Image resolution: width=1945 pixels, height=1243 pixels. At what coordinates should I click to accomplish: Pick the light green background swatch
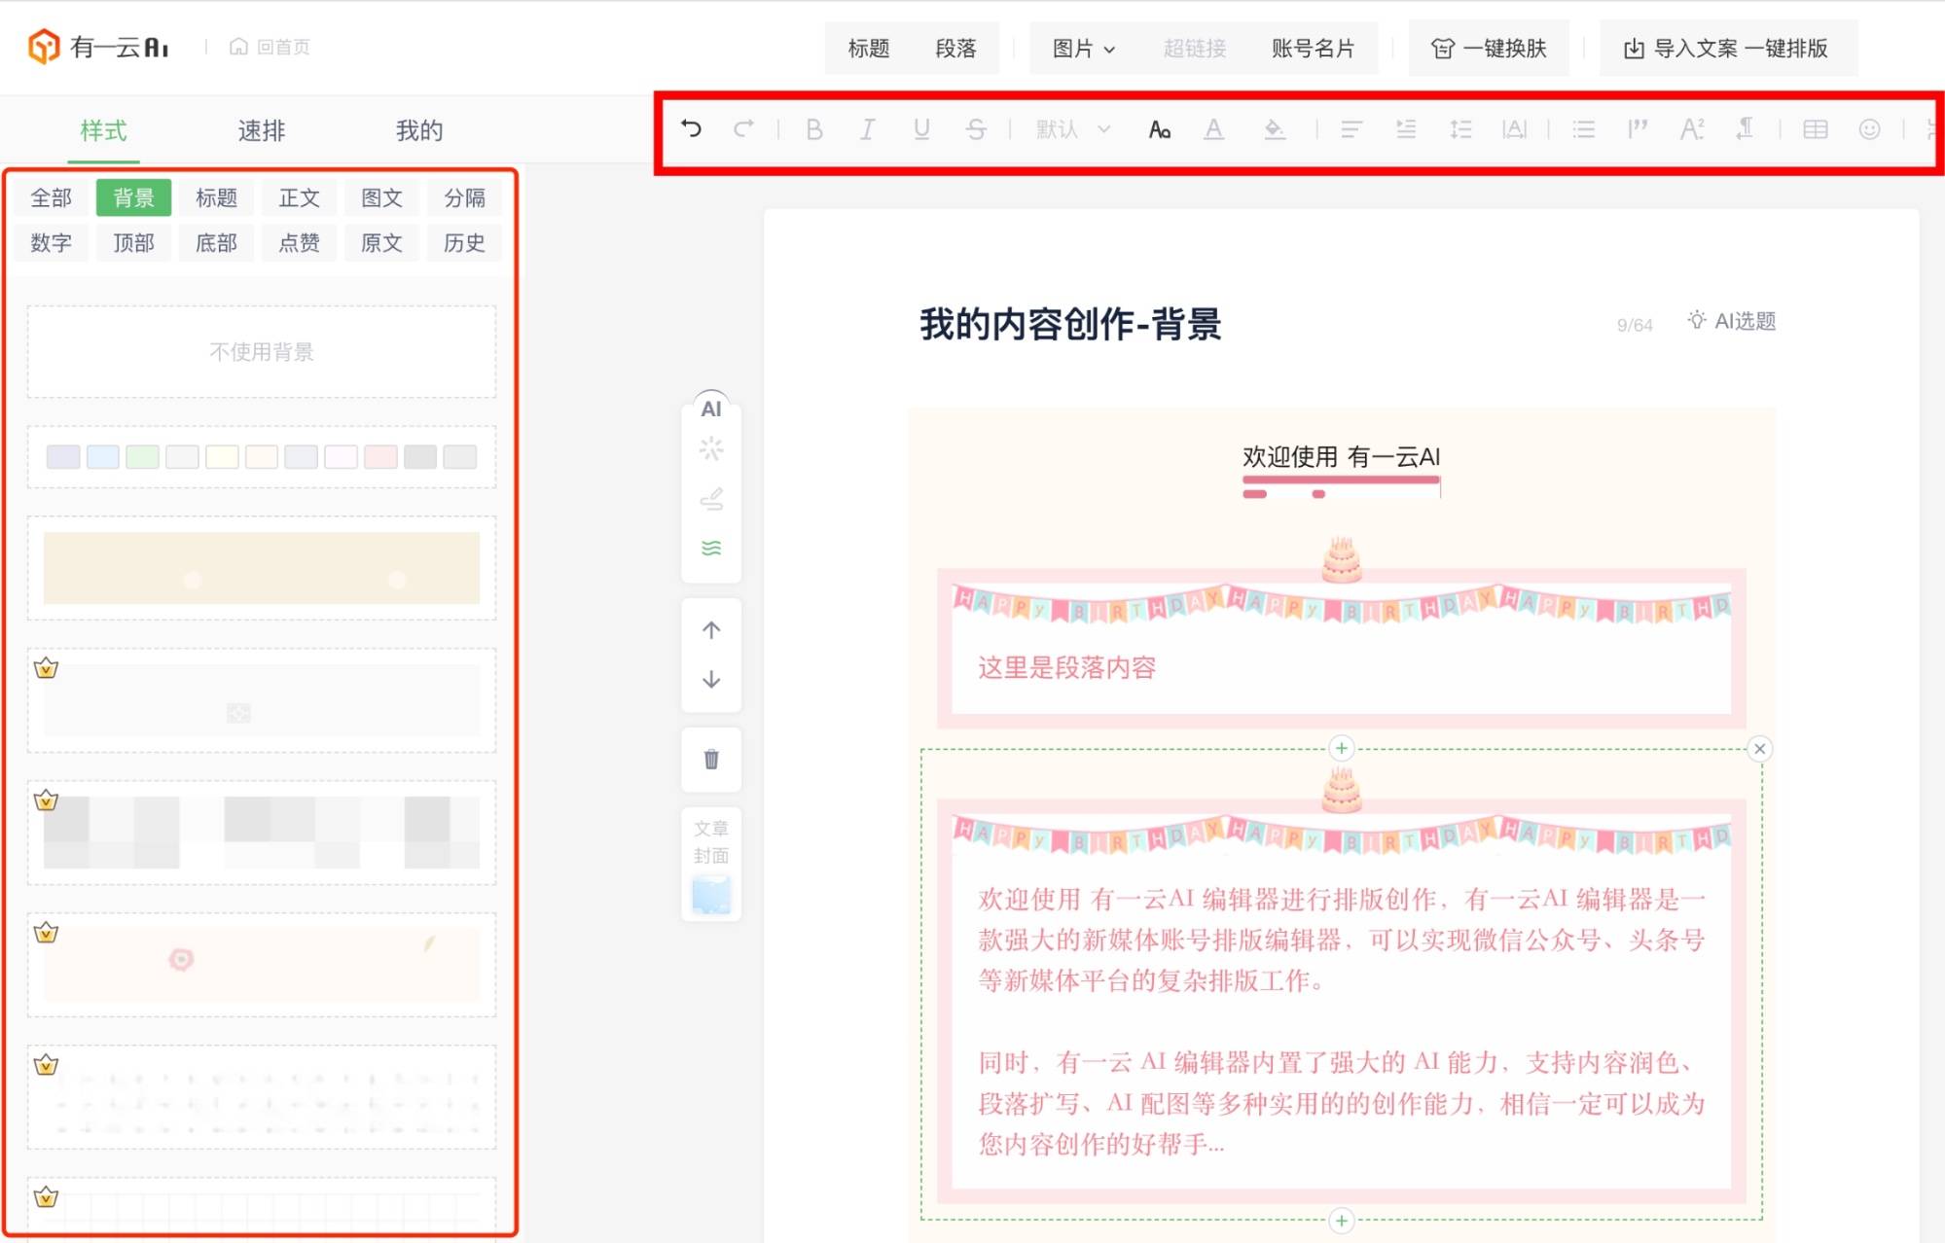pos(142,456)
